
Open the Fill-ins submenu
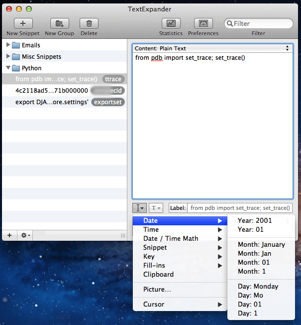tap(180, 266)
